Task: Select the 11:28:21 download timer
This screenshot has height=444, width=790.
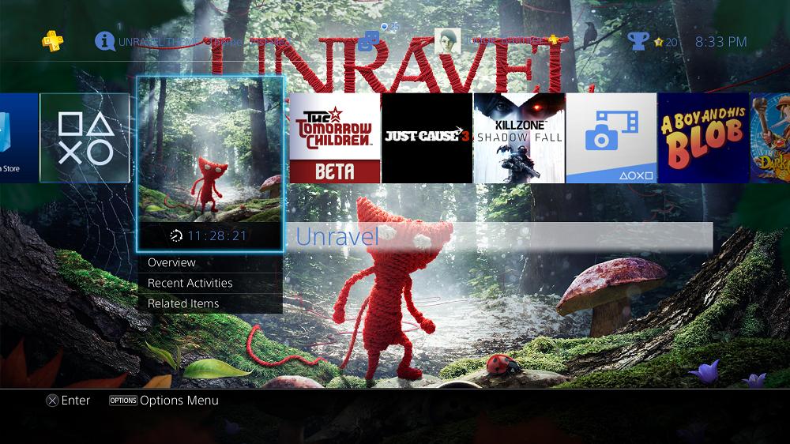Action: pyautogui.click(x=209, y=236)
